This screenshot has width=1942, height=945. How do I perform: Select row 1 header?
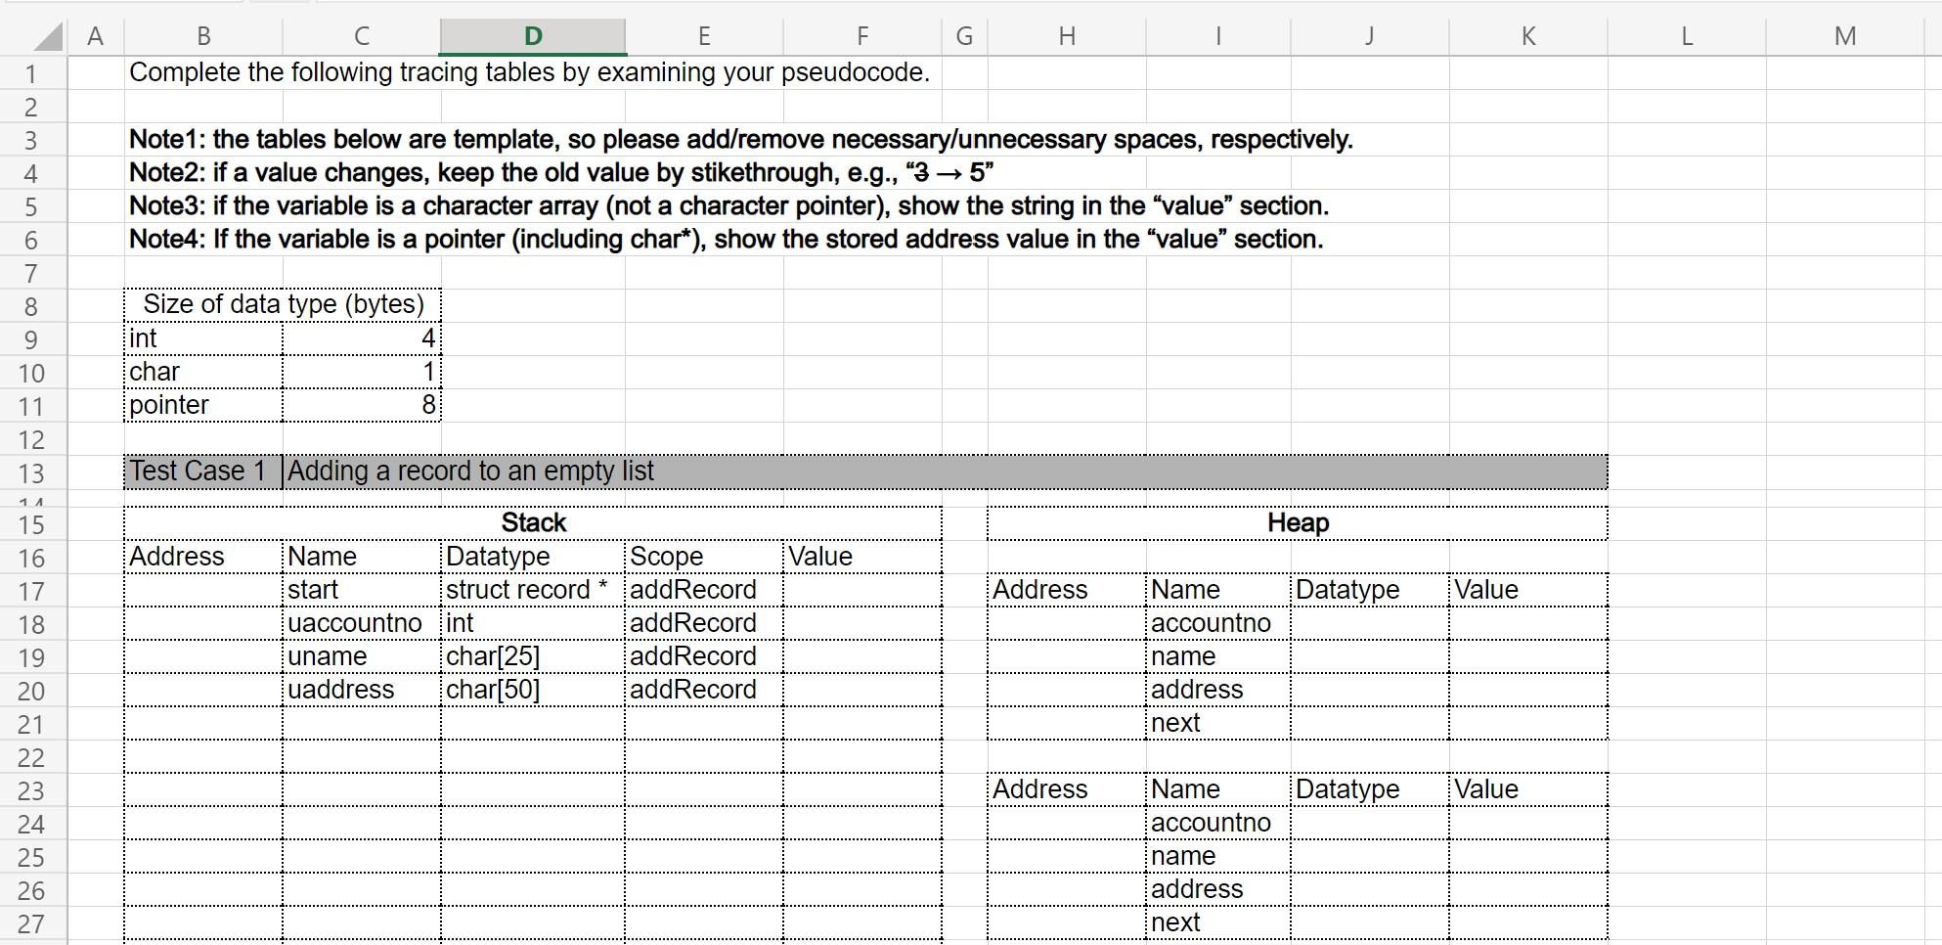pyautogui.click(x=32, y=71)
